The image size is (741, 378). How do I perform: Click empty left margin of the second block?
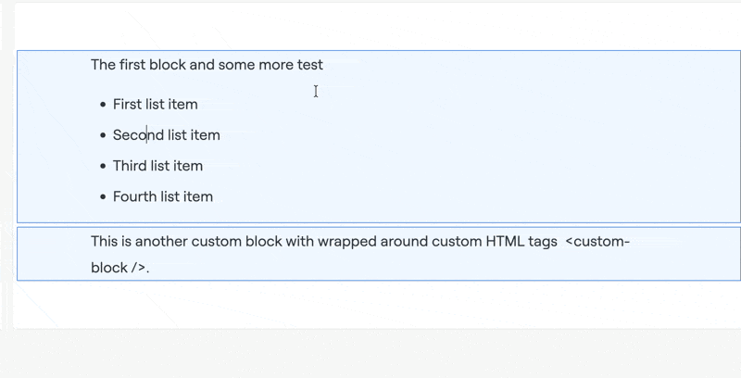[x=51, y=254]
